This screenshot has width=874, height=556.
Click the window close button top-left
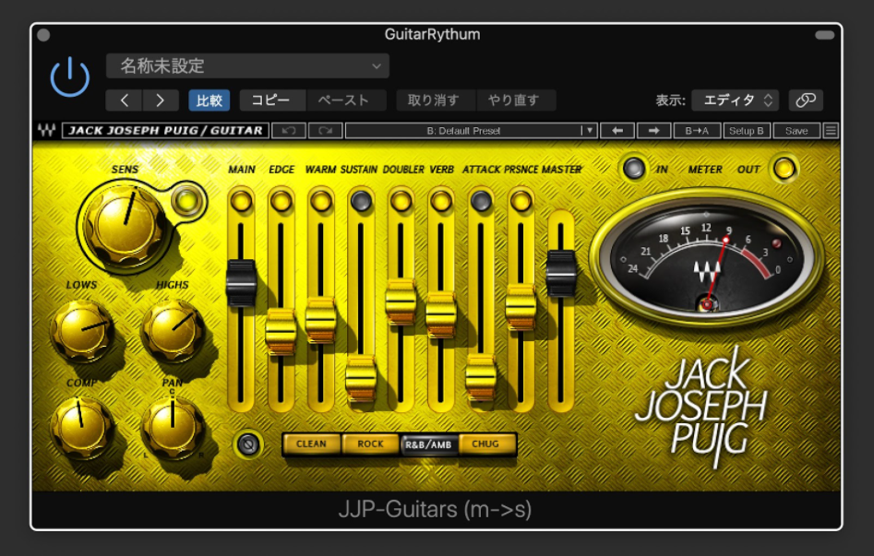(43, 35)
